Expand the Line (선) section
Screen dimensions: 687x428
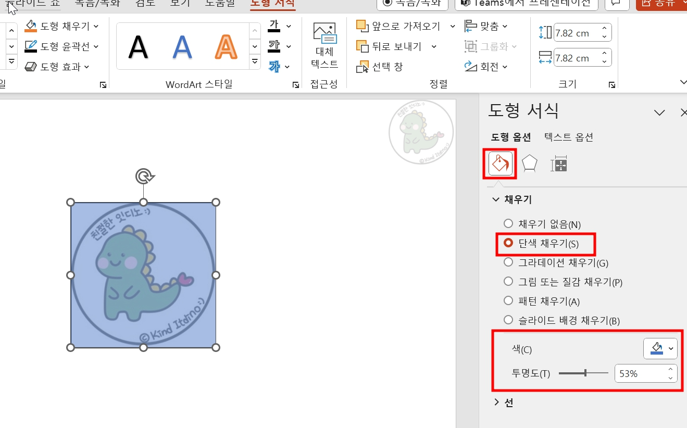[496, 402]
